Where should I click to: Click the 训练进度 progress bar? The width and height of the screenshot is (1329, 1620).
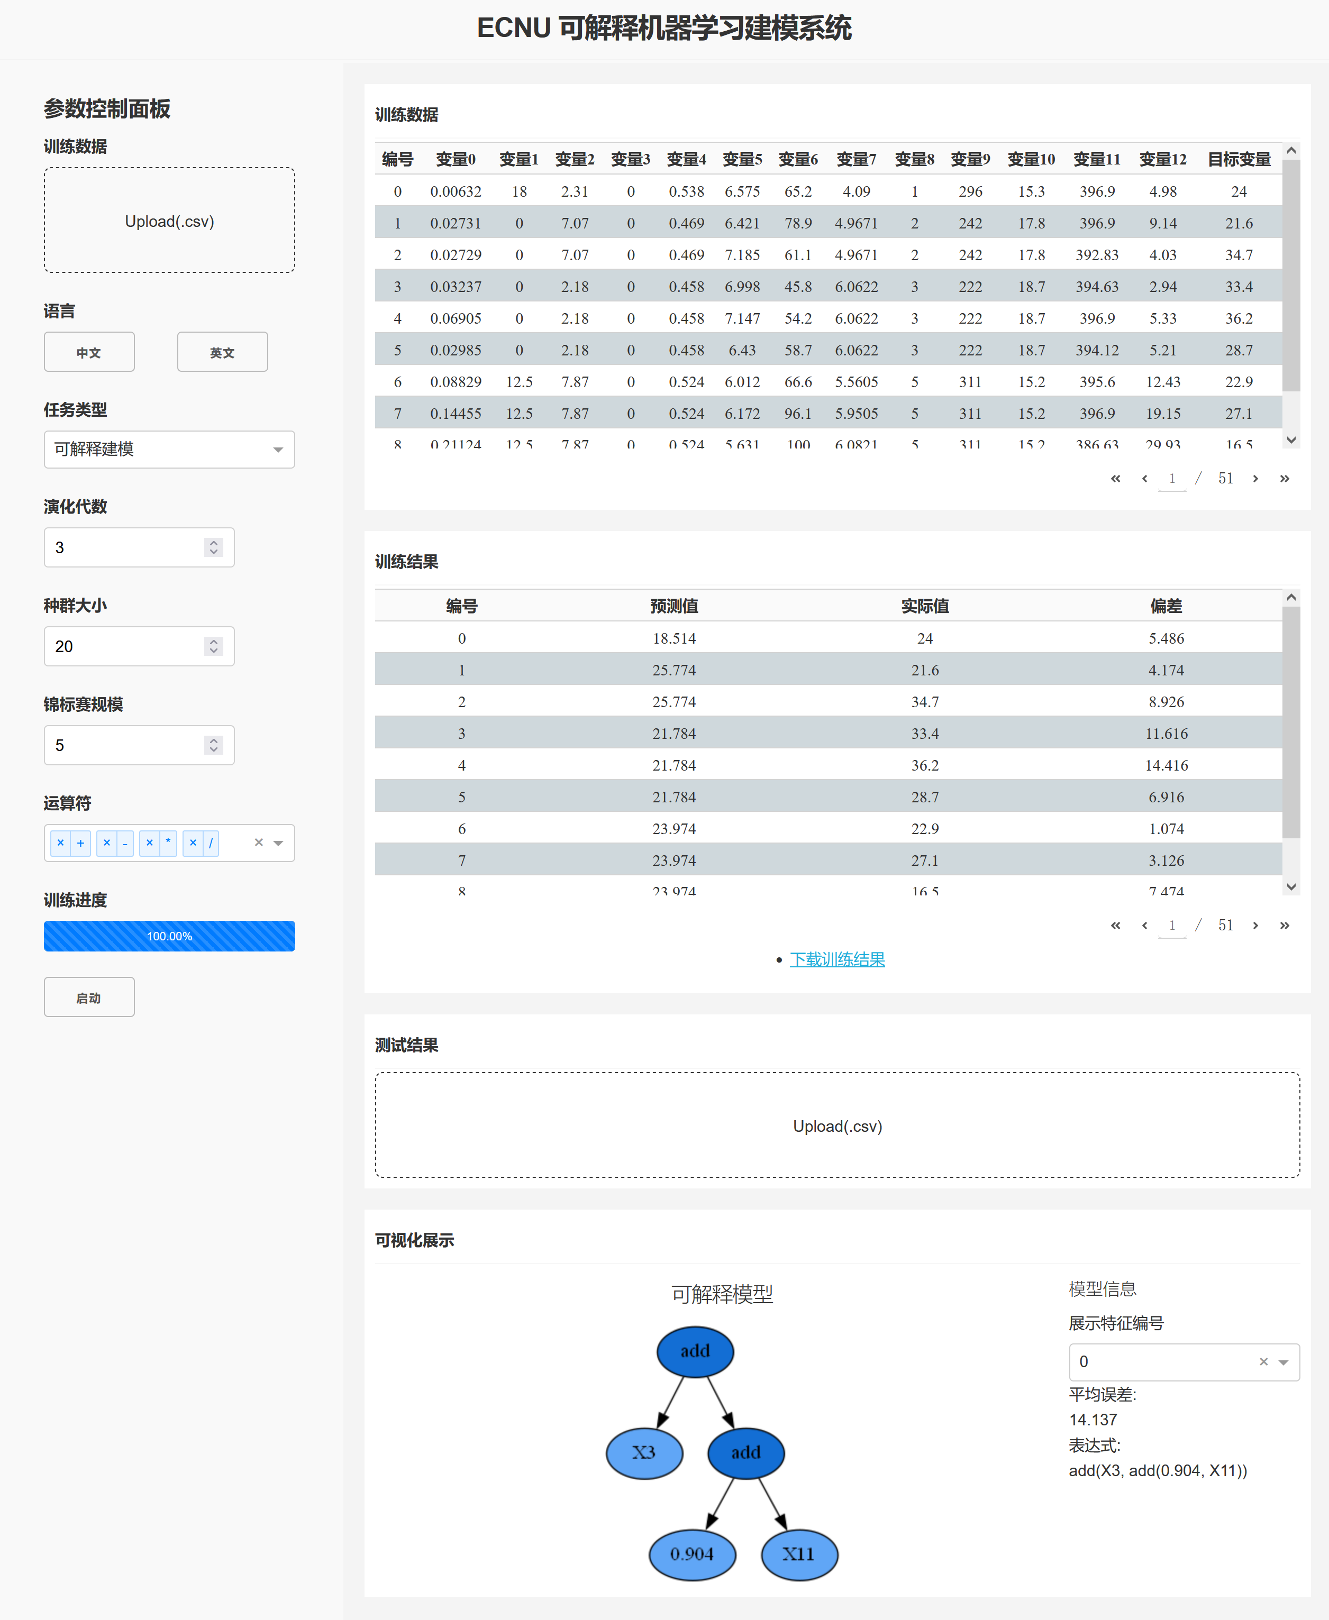169,936
